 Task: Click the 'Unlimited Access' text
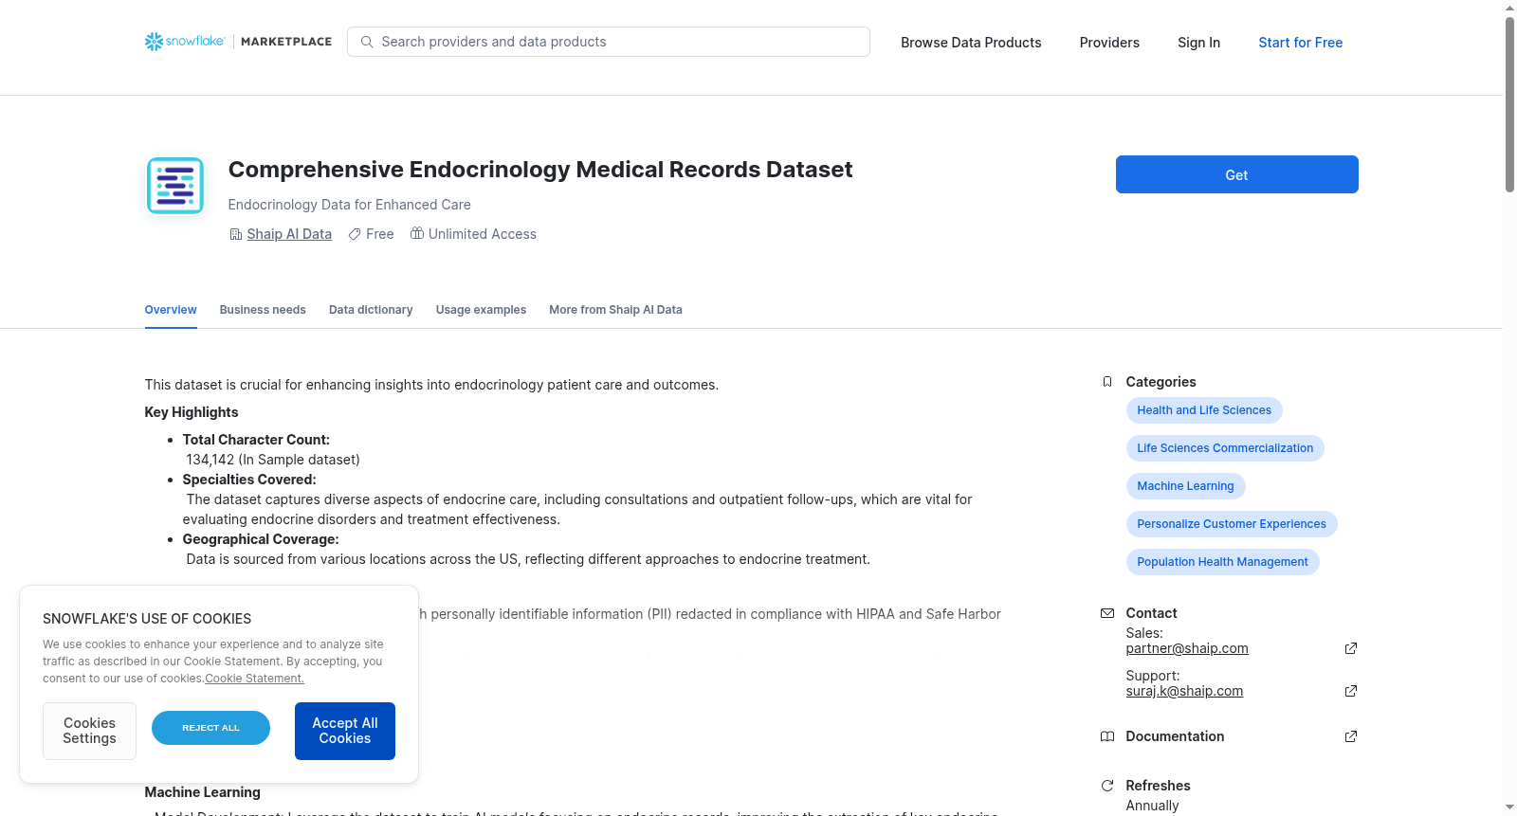[x=483, y=234]
